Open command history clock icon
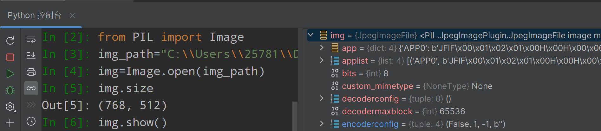The image size is (601, 131). 31,121
